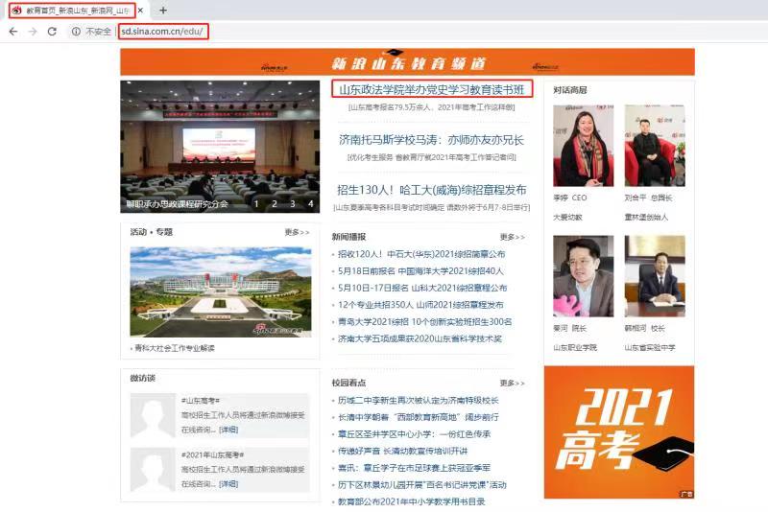
Task: Switch slideshow to slide 2
Action: (275, 204)
